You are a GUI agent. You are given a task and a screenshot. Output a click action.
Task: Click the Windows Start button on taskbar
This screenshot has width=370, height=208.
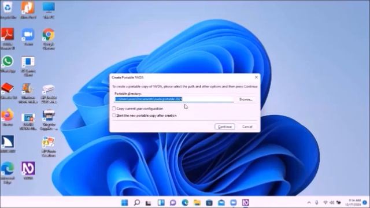[125, 202]
